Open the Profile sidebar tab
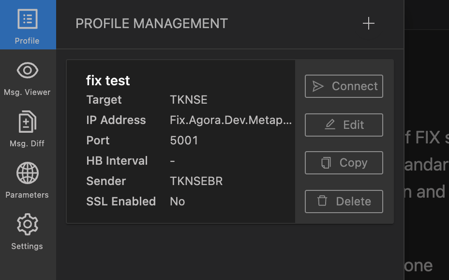449x280 pixels. (27, 25)
